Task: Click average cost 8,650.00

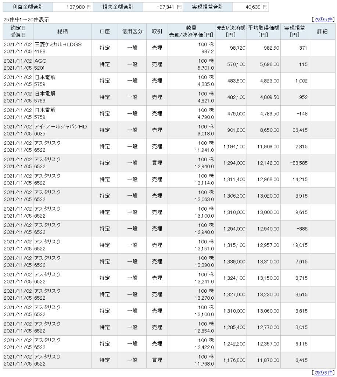Action: 269,130
